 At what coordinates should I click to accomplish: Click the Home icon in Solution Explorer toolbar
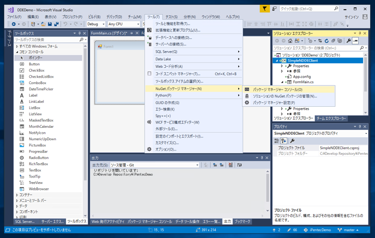tap(290, 41)
